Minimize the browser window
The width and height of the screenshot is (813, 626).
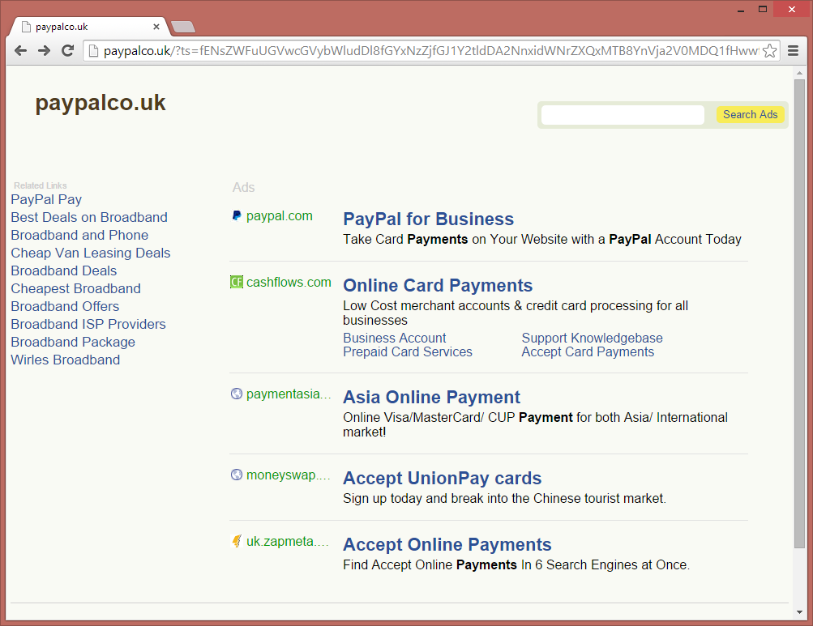741,10
